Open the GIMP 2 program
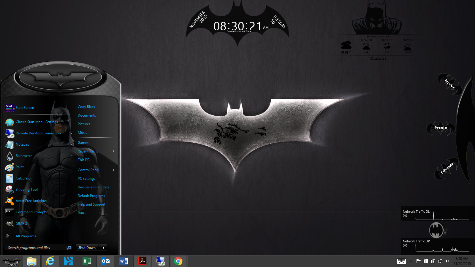Image resolution: width=475 pixels, height=267 pixels. (21, 223)
